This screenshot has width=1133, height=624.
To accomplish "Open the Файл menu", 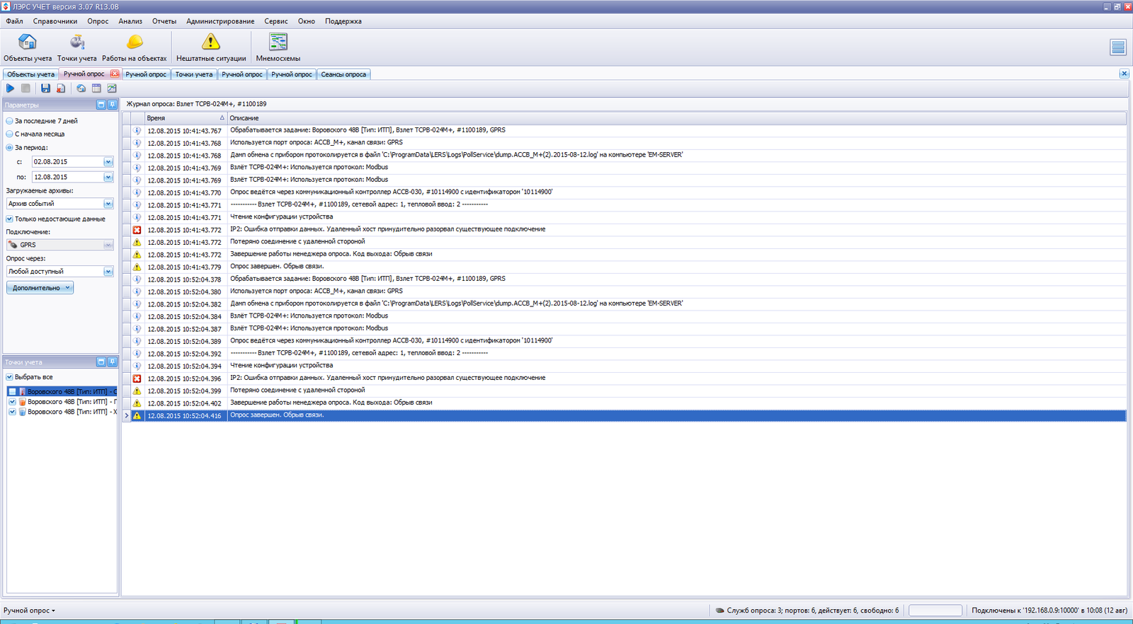I will [15, 21].
